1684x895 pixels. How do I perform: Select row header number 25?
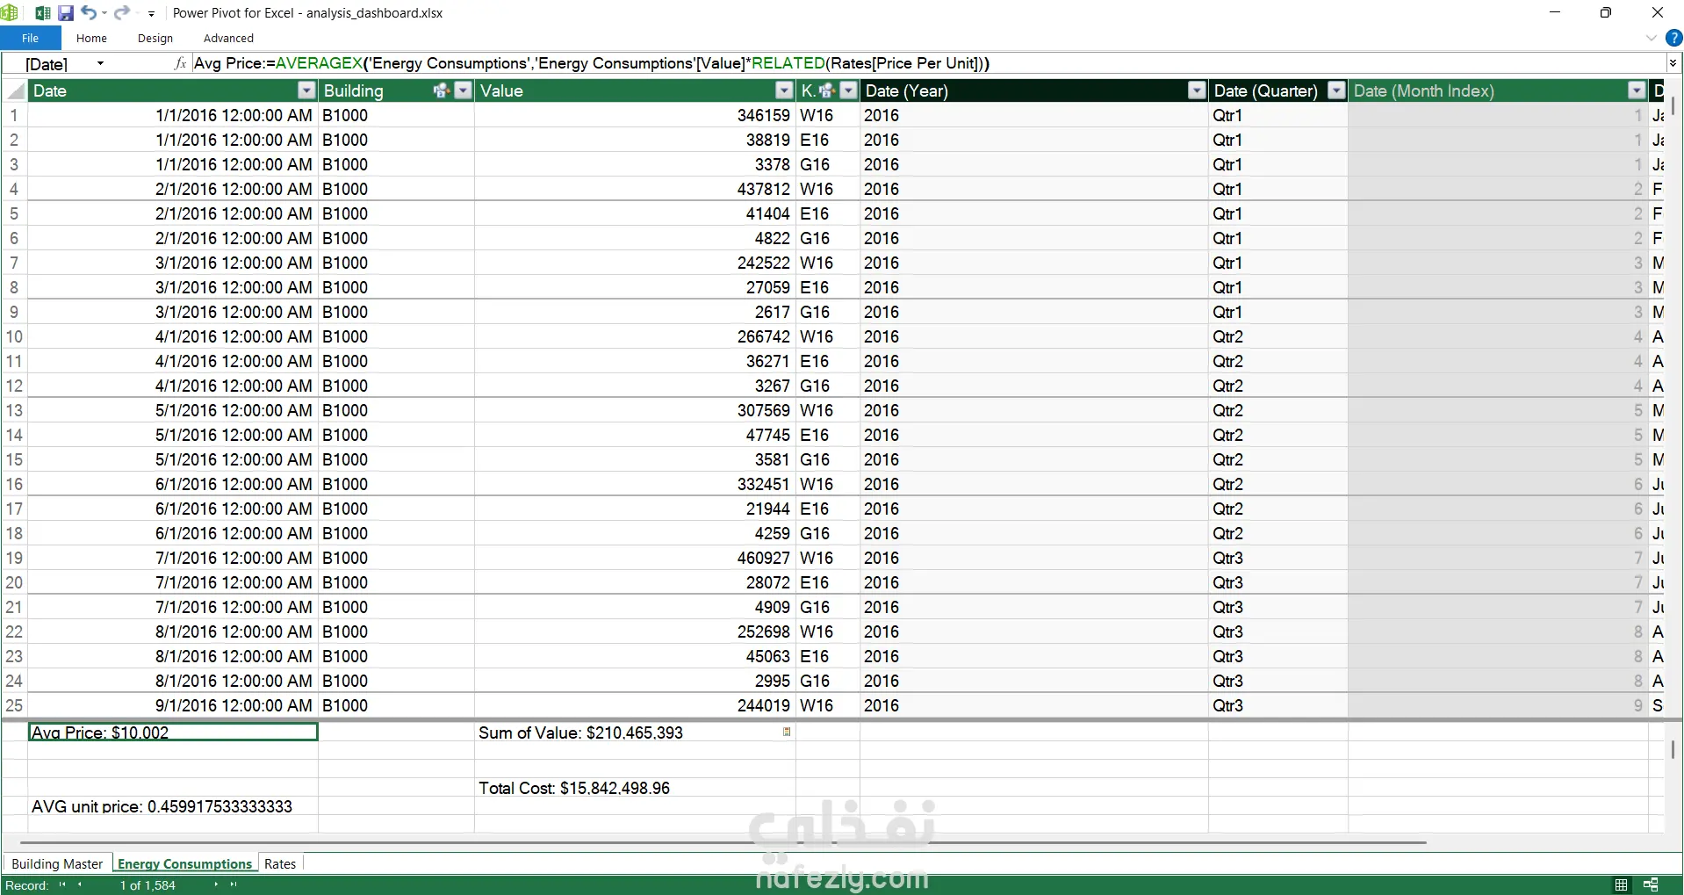click(14, 705)
